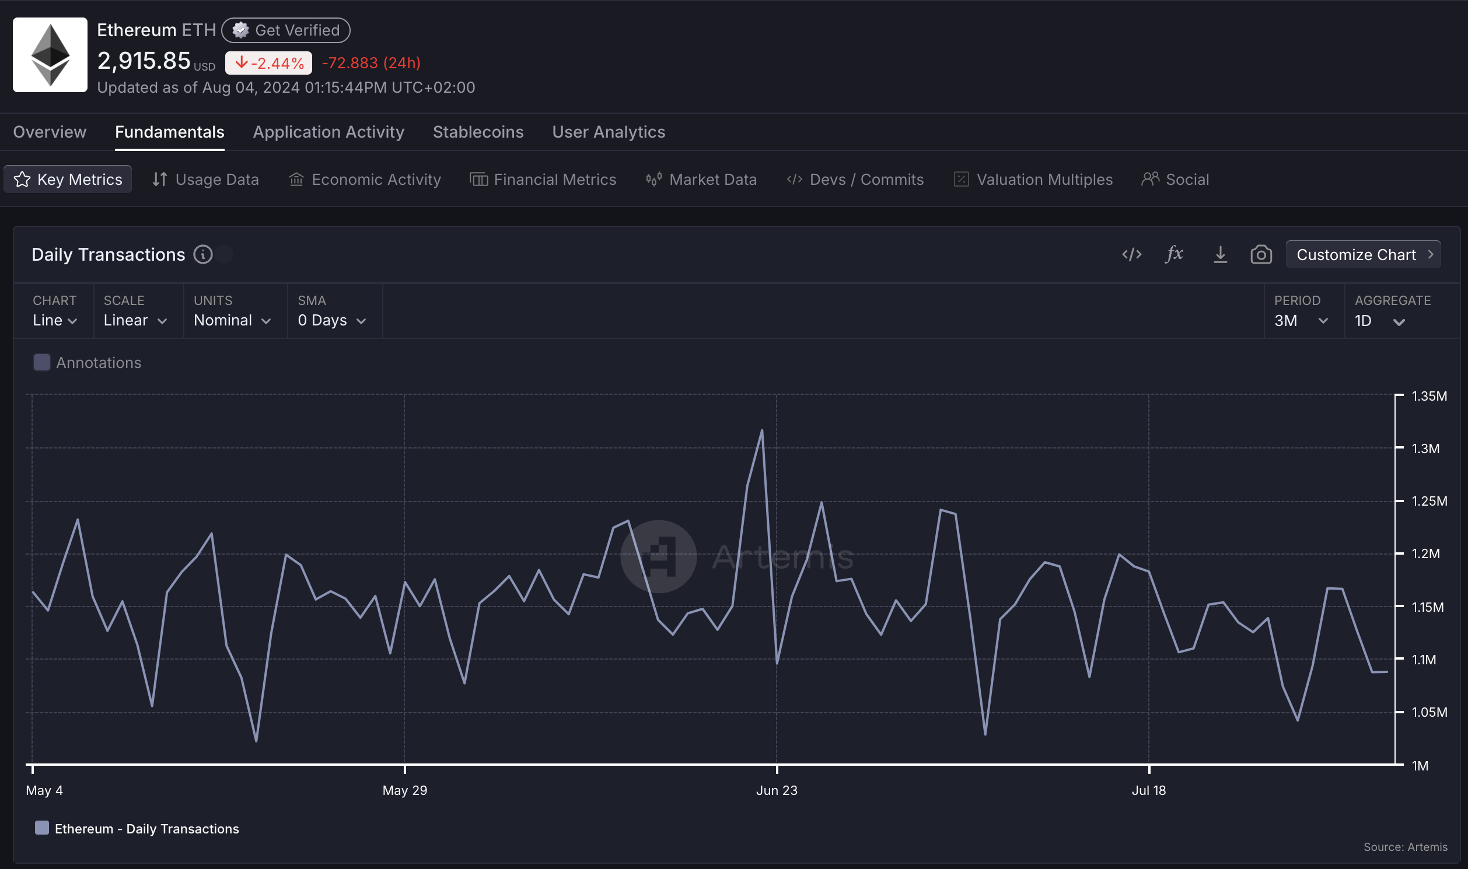Click the chart peak near Jun 23
The width and height of the screenshot is (1468, 869).
[x=761, y=430]
